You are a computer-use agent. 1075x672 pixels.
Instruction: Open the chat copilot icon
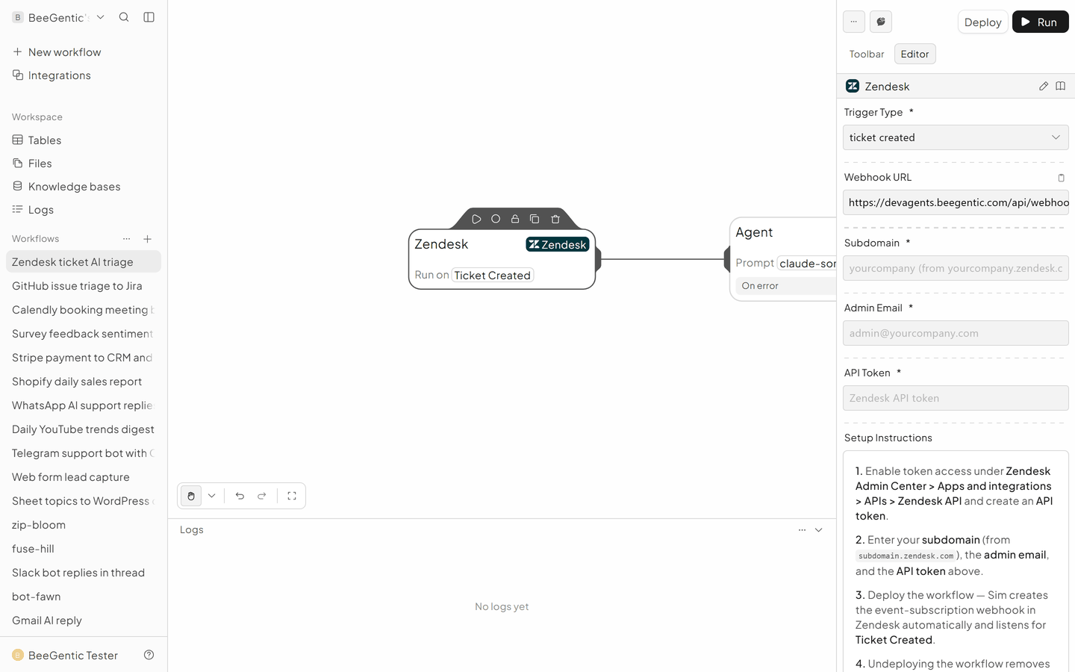click(881, 22)
